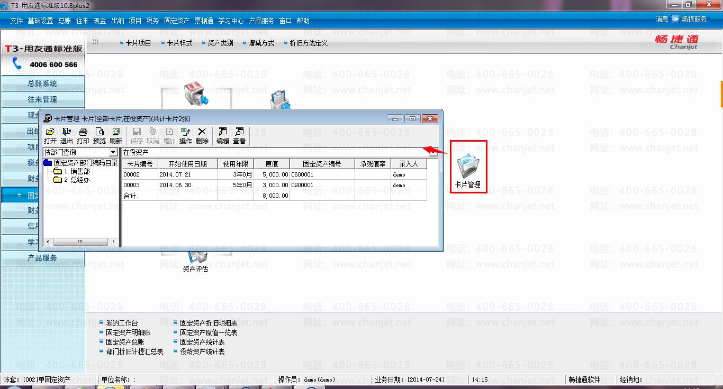Viewport: 723px width, 389px height.
Task: Open 役龄资产统计表 report link
Action: 202,351
